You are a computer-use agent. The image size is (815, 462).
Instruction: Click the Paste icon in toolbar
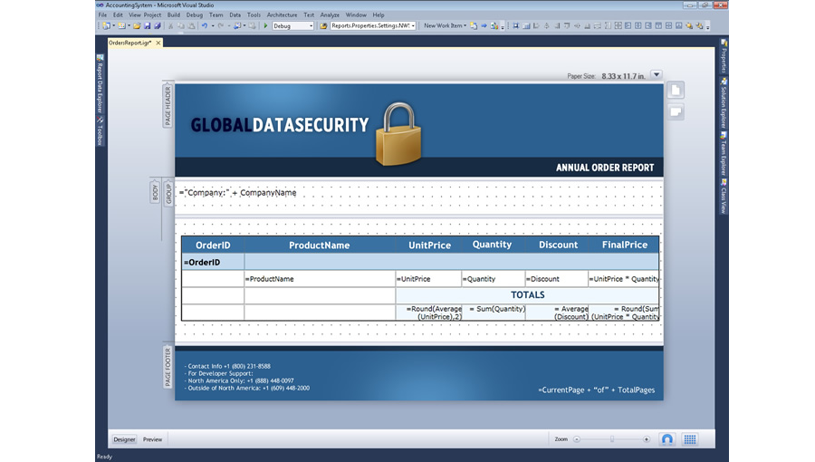point(191,25)
